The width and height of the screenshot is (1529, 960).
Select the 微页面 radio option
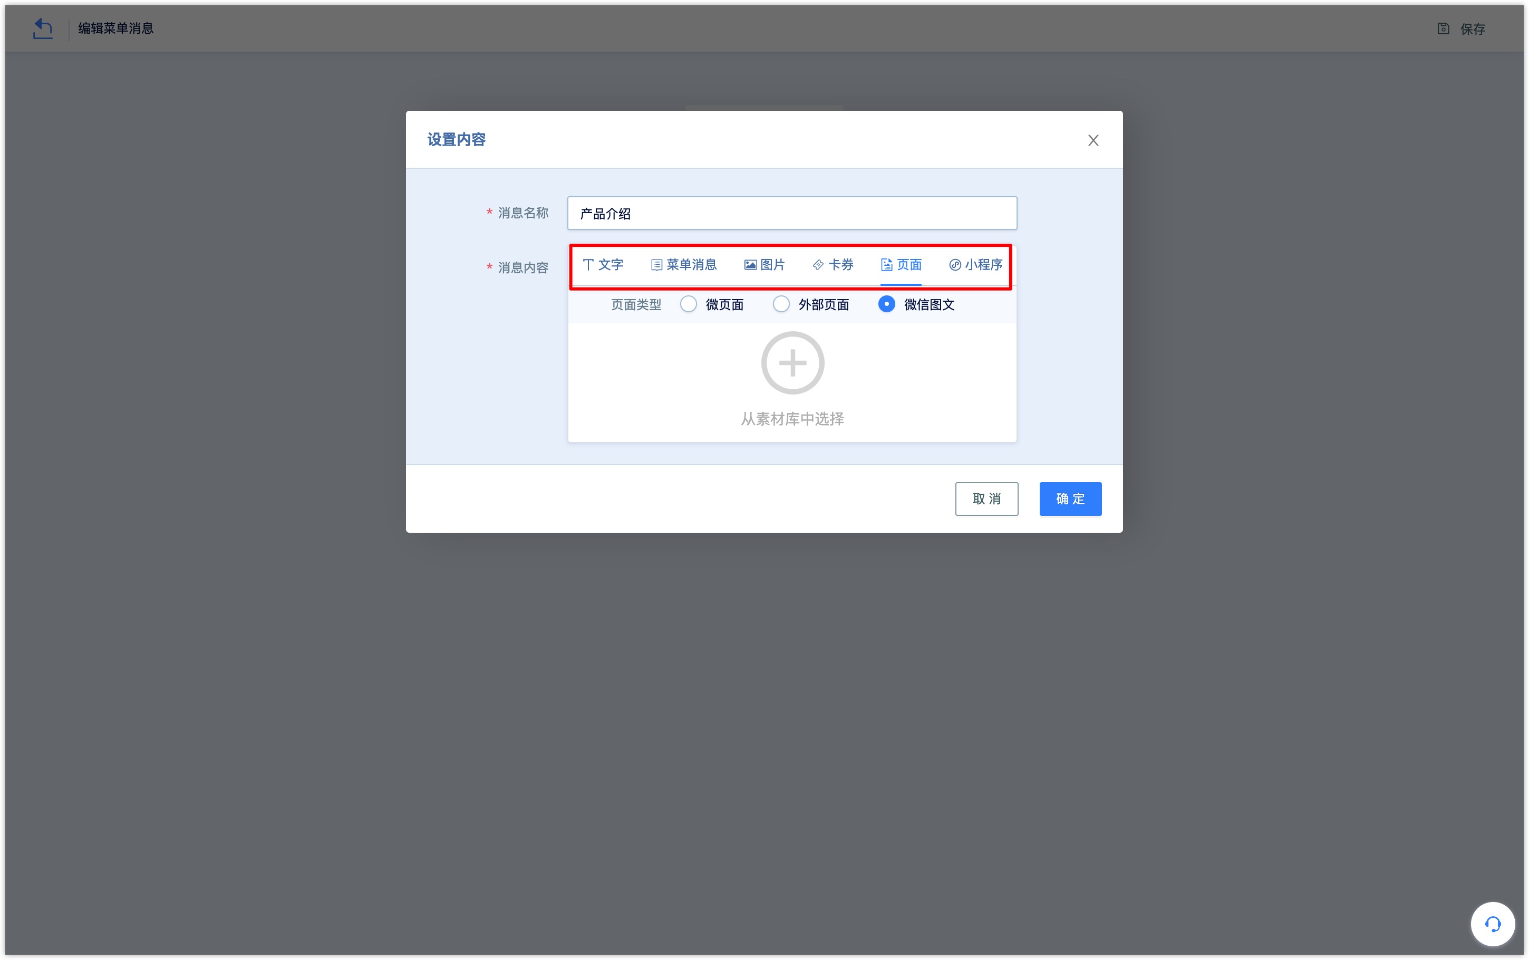tap(689, 304)
